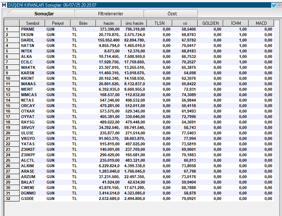The width and height of the screenshot is (282, 216).
Task: Click hacim value 155.952.400
Action: tap(109, 40)
